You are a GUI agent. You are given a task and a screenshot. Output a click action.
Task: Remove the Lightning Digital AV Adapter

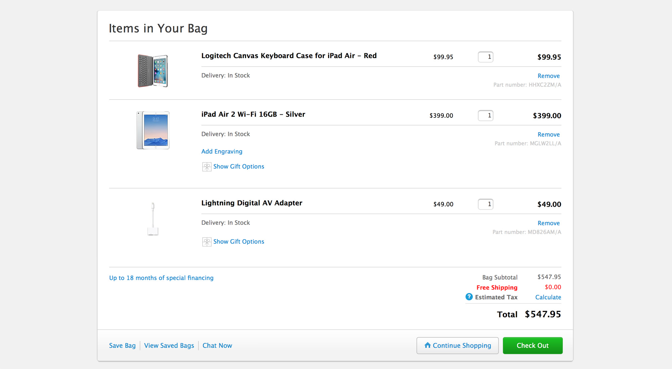click(548, 223)
